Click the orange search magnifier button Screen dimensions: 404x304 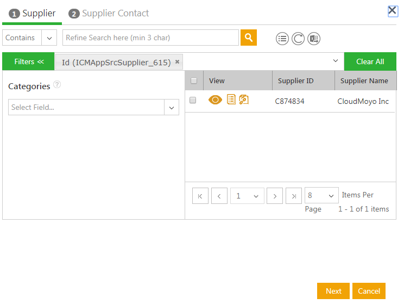[x=249, y=38]
